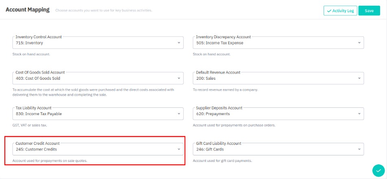Click the Gift Card Liability chevron arrow
Image resolution: width=387 pixels, height=179 pixels.
click(x=359, y=149)
